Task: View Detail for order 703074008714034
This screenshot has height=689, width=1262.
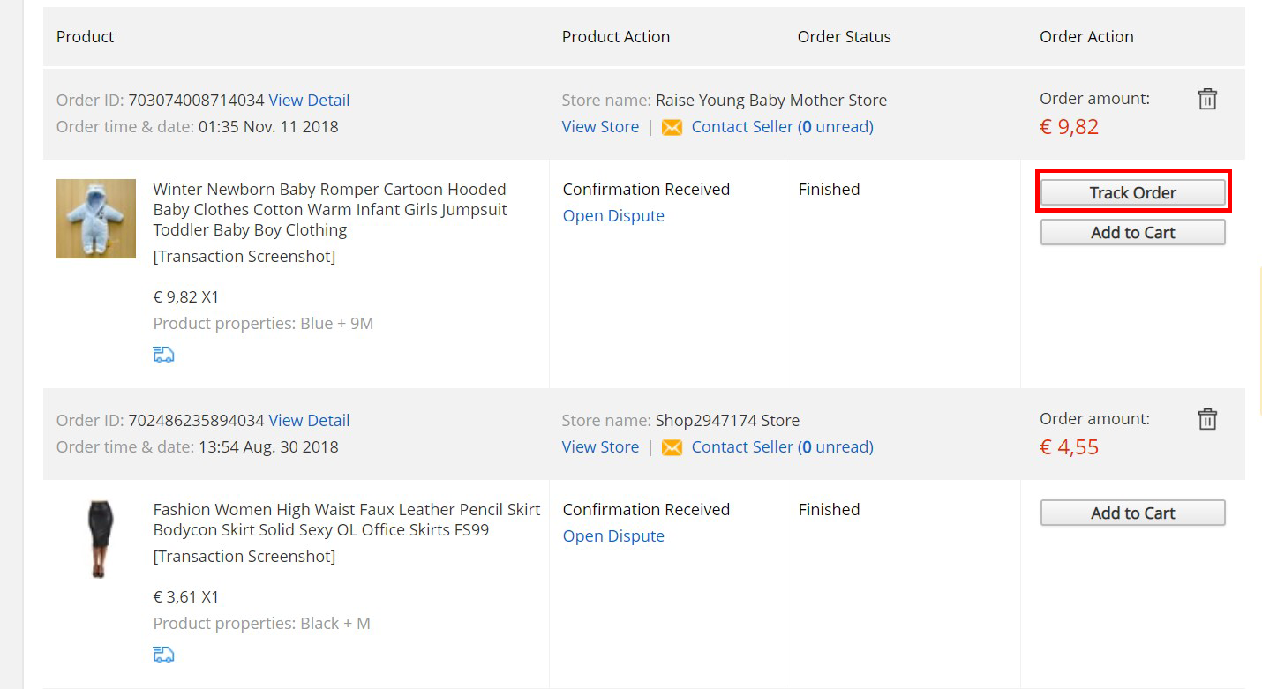Action: click(x=309, y=100)
